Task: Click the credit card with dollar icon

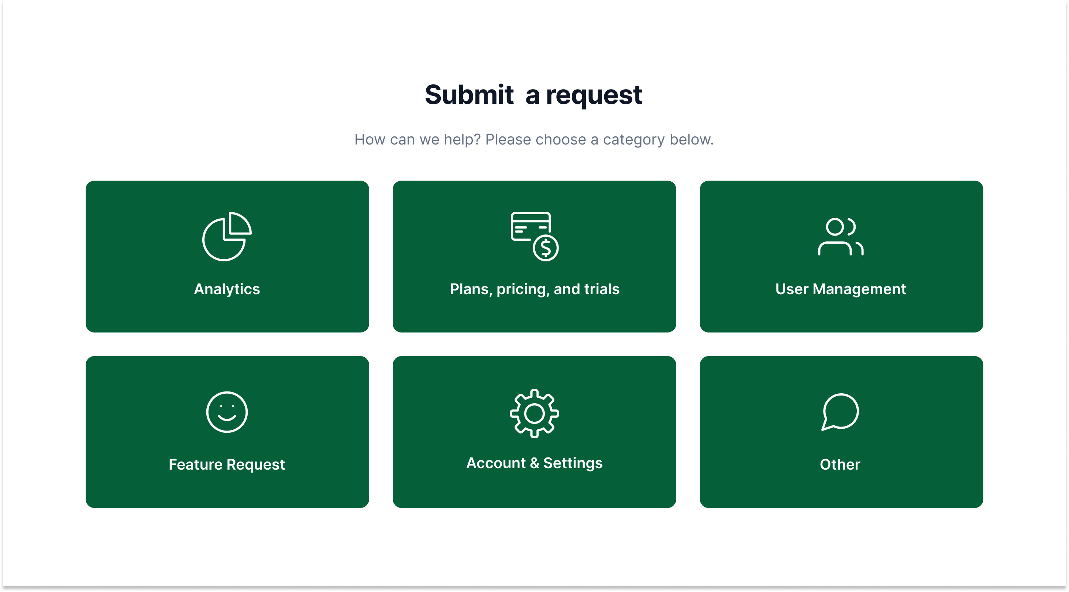Action: click(x=534, y=237)
